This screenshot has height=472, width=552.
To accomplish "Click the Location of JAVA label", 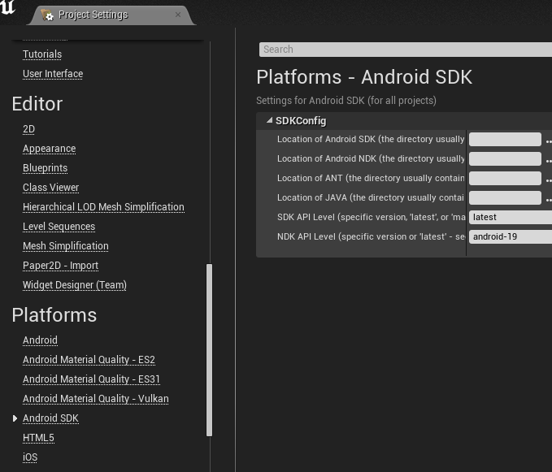I will point(371,197).
